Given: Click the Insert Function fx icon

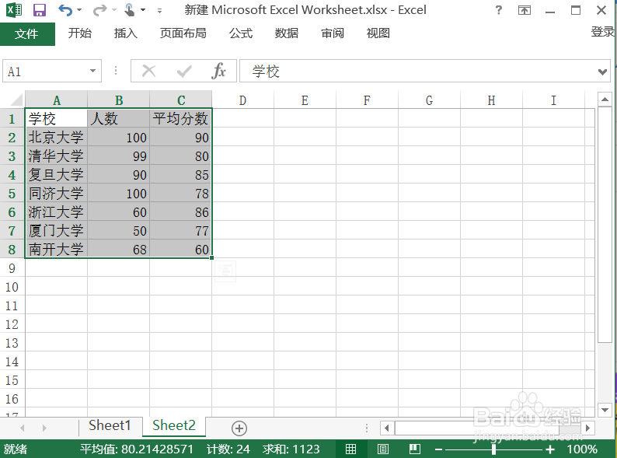Looking at the screenshot, I should [x=218, y=72].
